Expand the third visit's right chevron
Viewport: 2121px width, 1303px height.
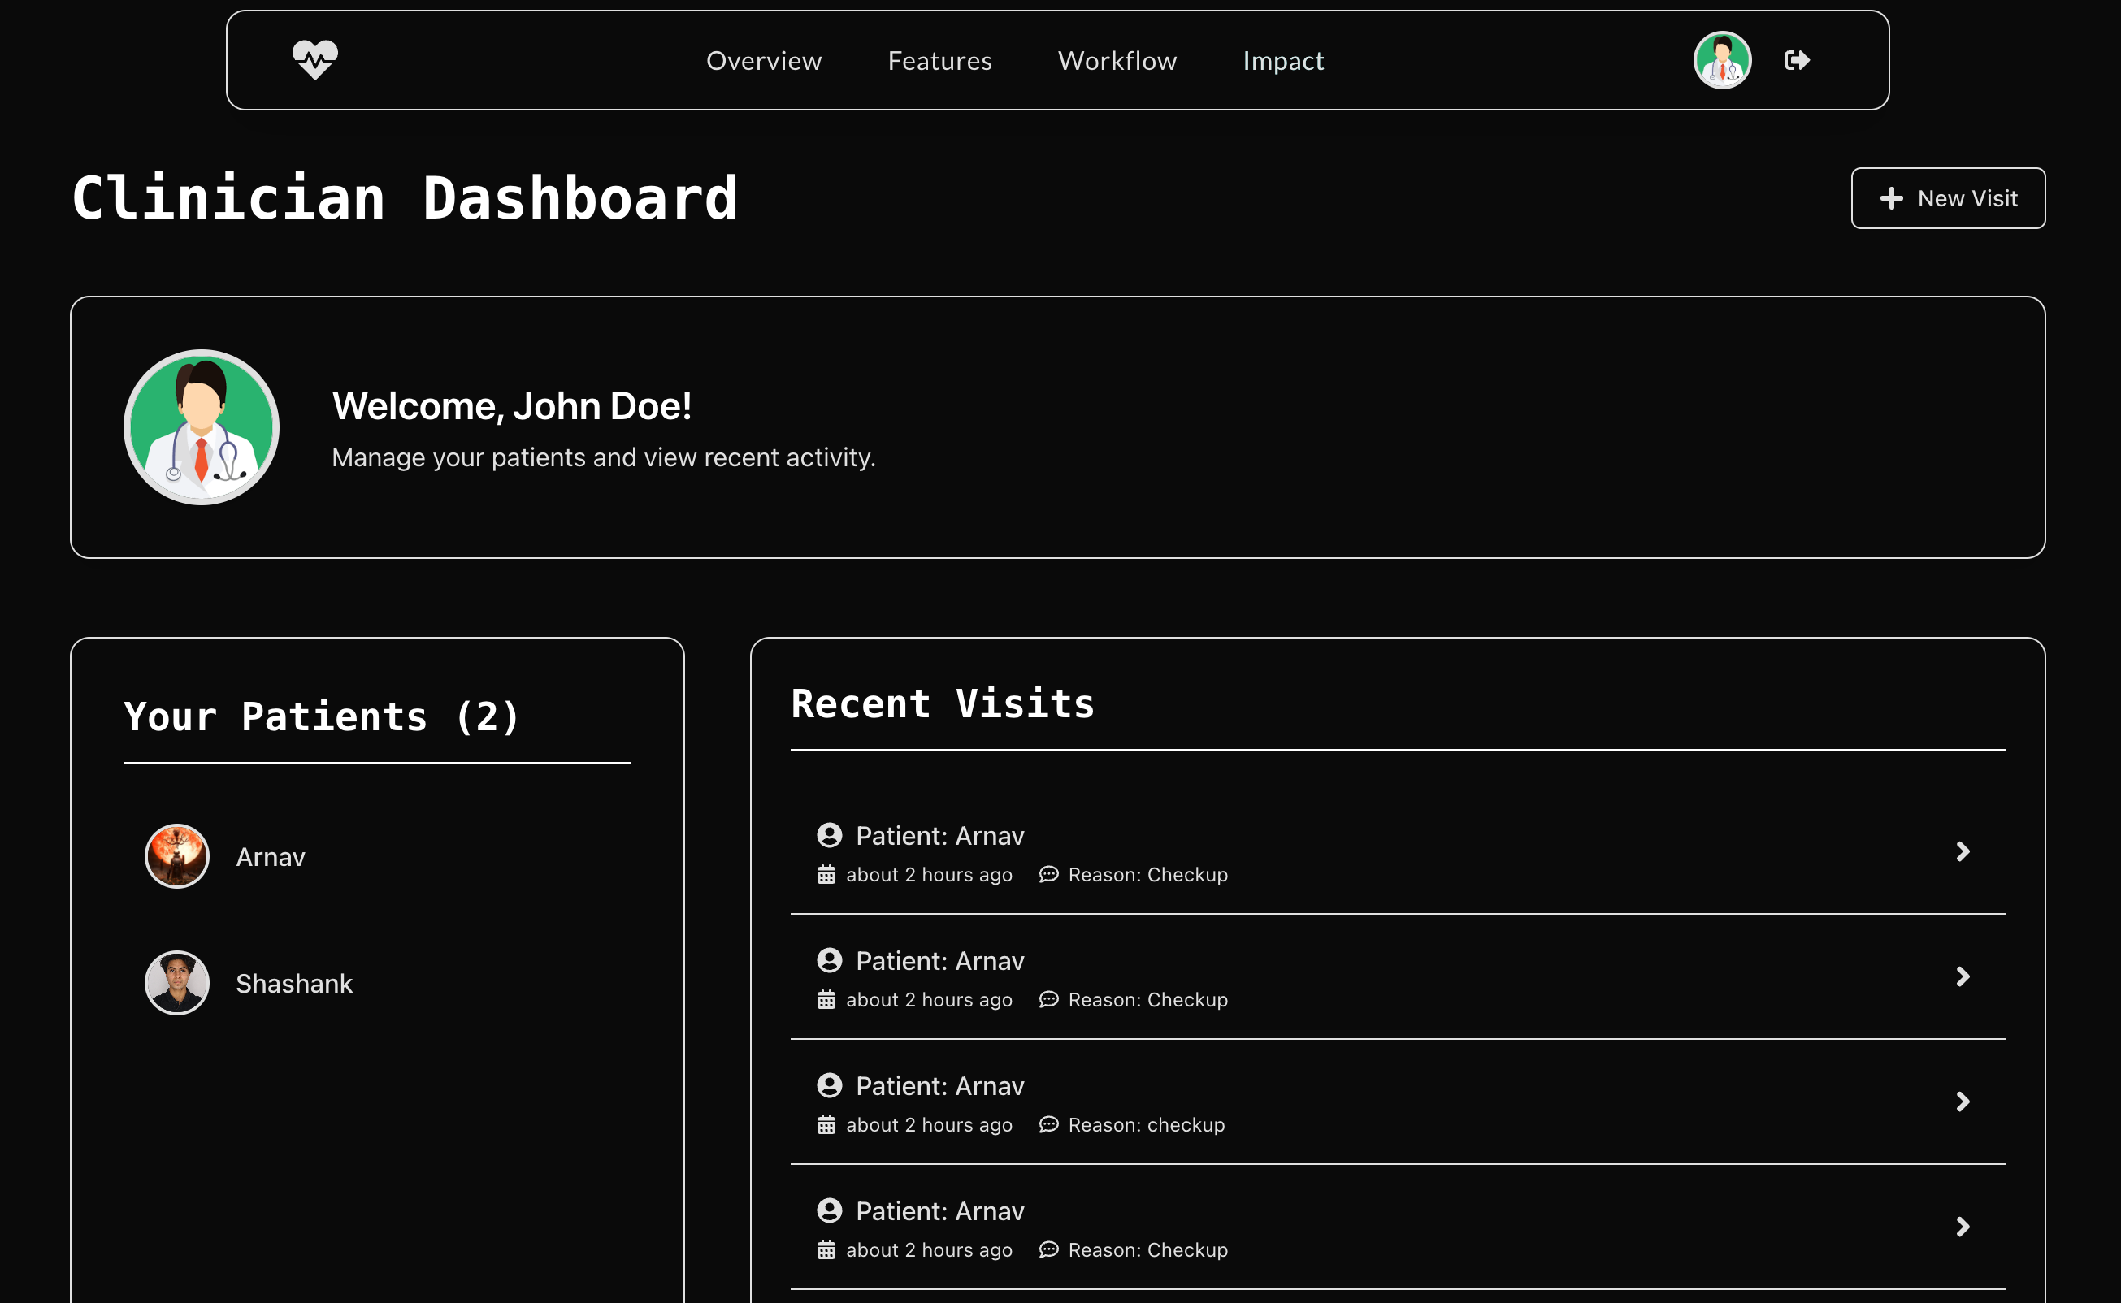point(1963,1102)
